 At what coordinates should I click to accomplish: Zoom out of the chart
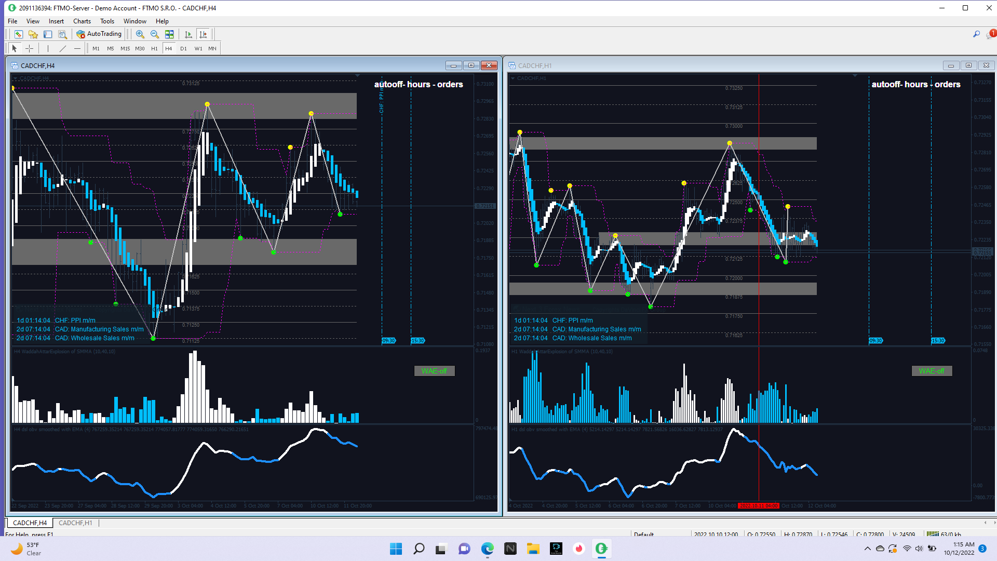[x=154, y=34]
